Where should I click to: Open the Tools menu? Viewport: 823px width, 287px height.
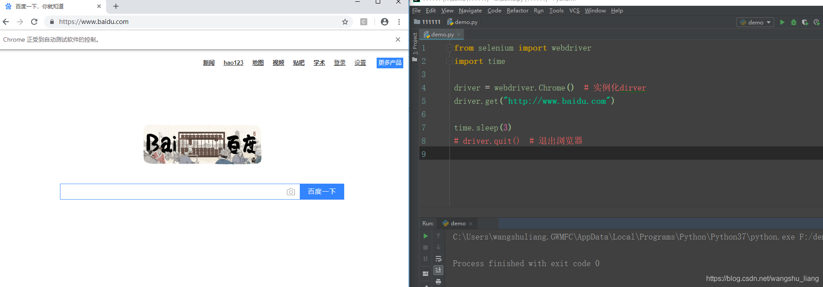tap(557, 11)
